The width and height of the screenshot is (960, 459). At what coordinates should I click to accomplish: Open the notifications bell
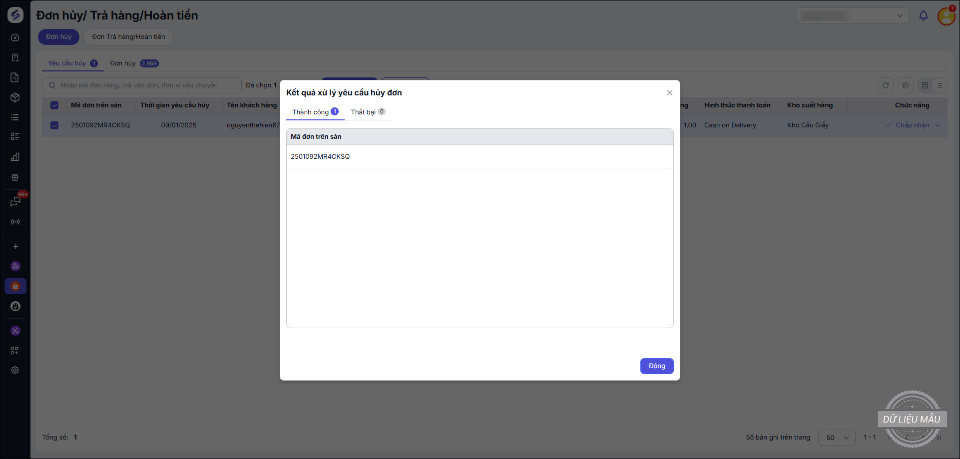point(923,16)
